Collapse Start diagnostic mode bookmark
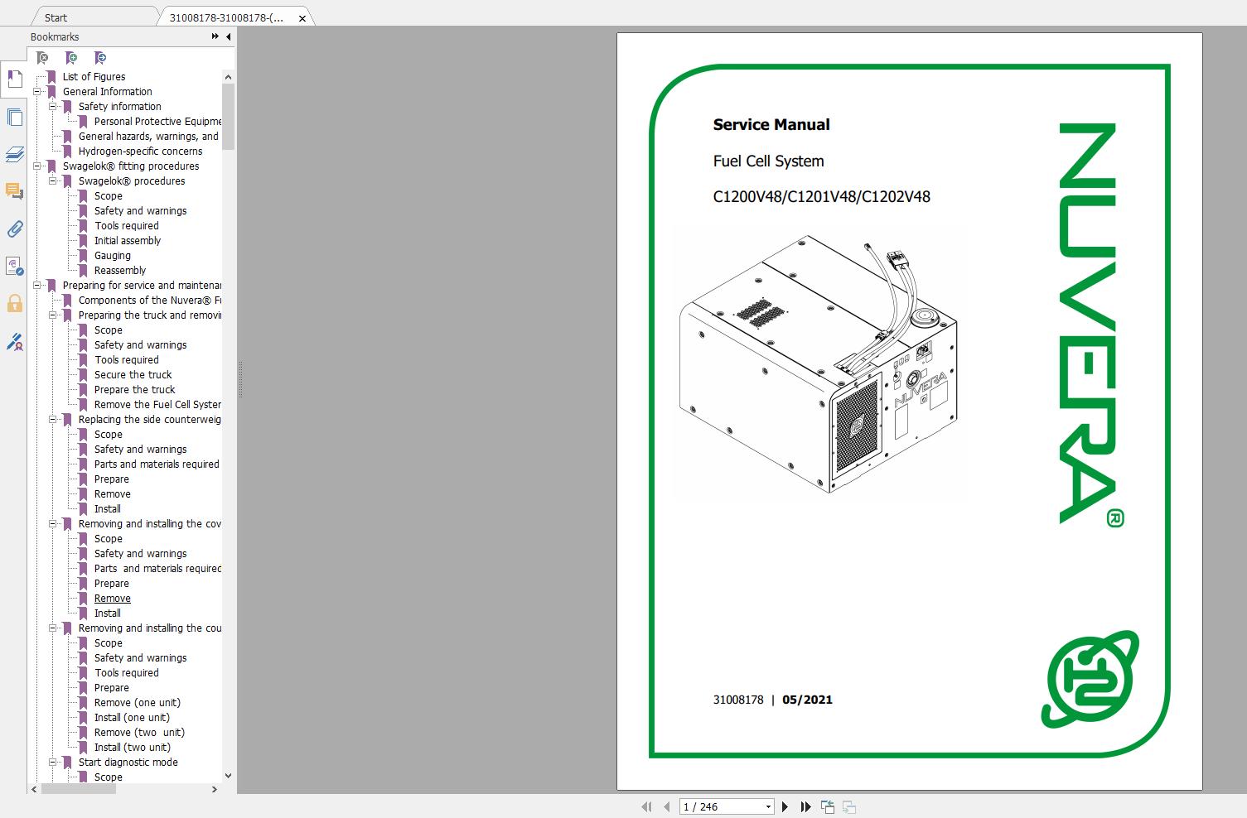The image size is (1247, 818). [53, 763]
